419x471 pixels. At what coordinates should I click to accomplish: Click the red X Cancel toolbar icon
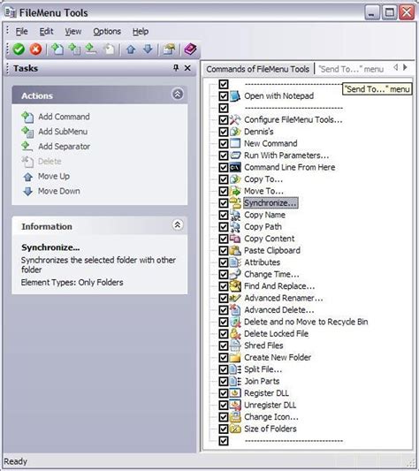point(35,49)
